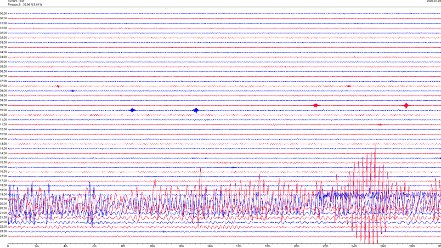Select the red burst on the 09:30 trace near 28m
441x248 pixels.
[406, 106]
